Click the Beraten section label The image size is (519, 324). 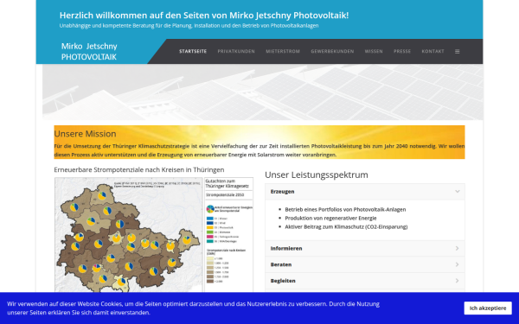(281, 264)
